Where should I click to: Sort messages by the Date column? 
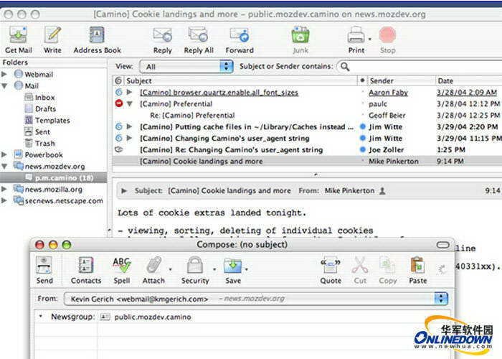[x=469, y=80]
